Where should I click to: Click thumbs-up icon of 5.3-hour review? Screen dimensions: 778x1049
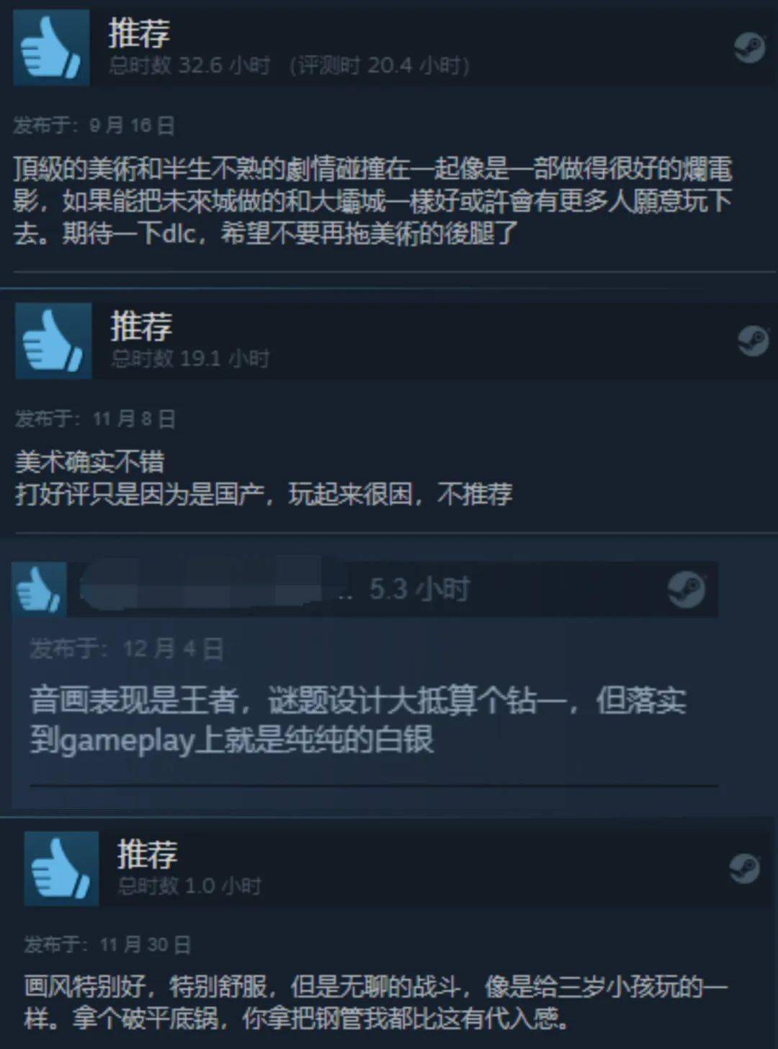[39, 589]
